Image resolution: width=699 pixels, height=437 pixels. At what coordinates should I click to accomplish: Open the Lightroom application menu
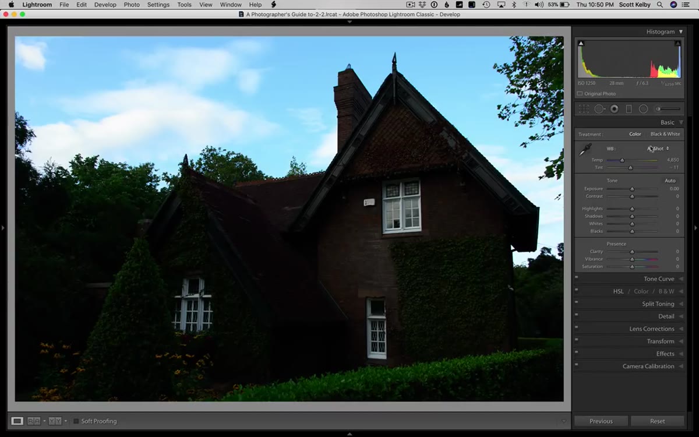(37, 5)
